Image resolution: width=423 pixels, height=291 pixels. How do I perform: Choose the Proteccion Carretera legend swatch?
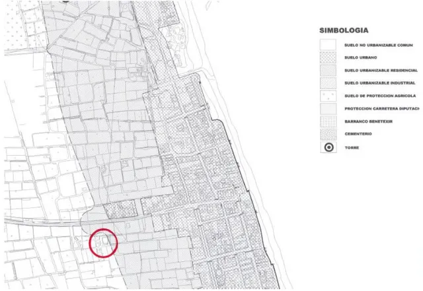pos(328,109)
